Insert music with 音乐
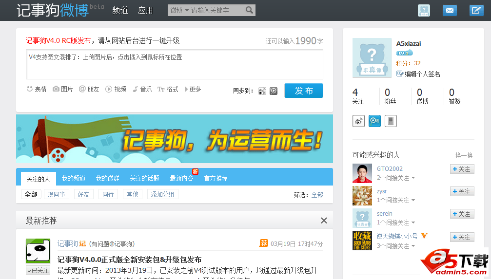Viewport: 491px width, 279px height. coord(142,89)
